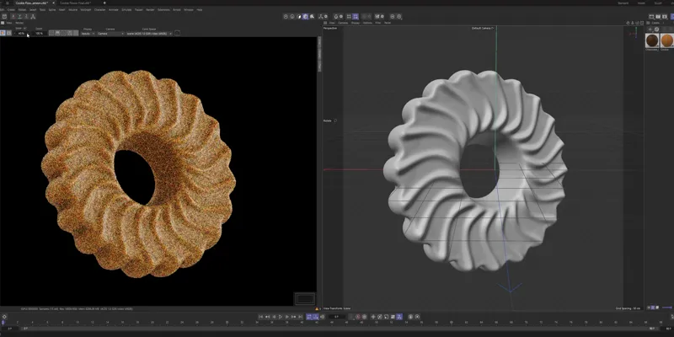Open the Color Space dropdown

[149, 34]
